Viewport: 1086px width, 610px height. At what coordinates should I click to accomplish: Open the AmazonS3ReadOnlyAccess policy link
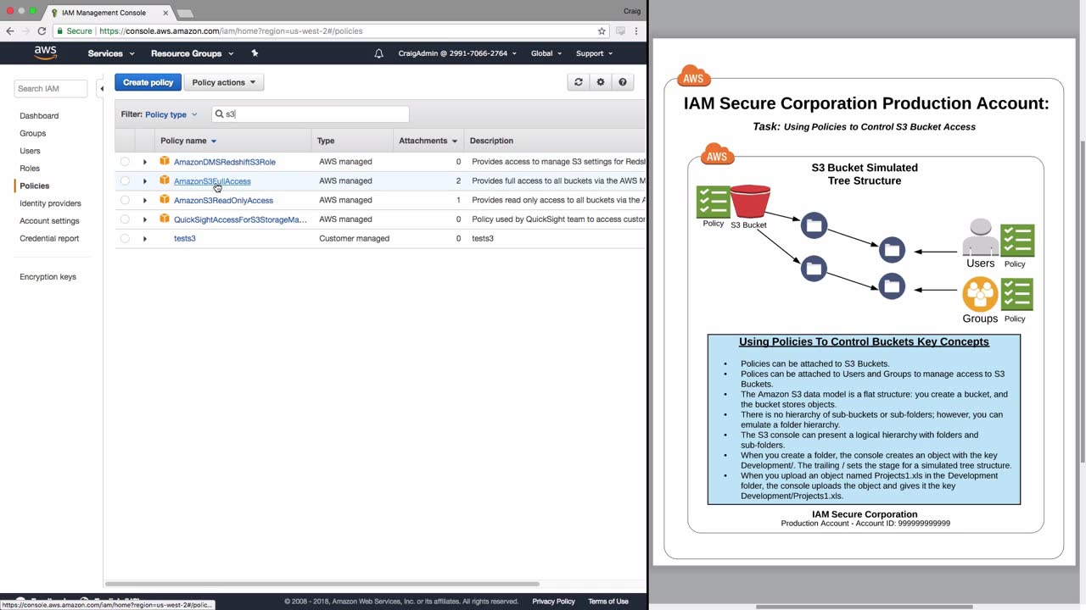point(223,201)
